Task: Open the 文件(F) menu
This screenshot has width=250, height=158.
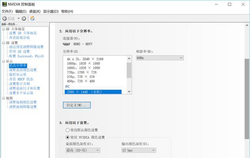Action: click(x=7, y=11)
